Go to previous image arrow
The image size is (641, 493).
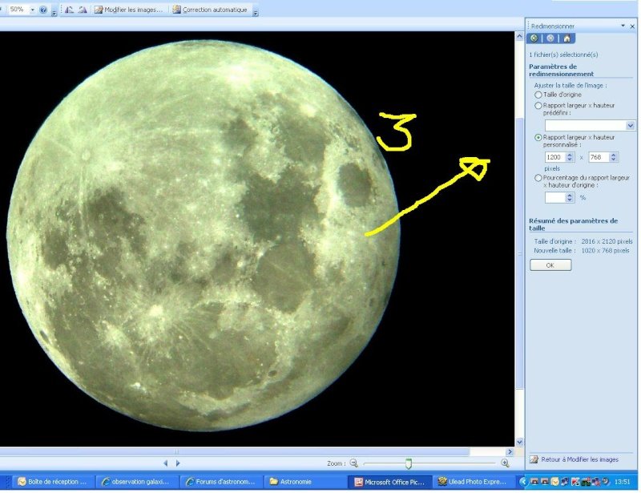point(166,463)
